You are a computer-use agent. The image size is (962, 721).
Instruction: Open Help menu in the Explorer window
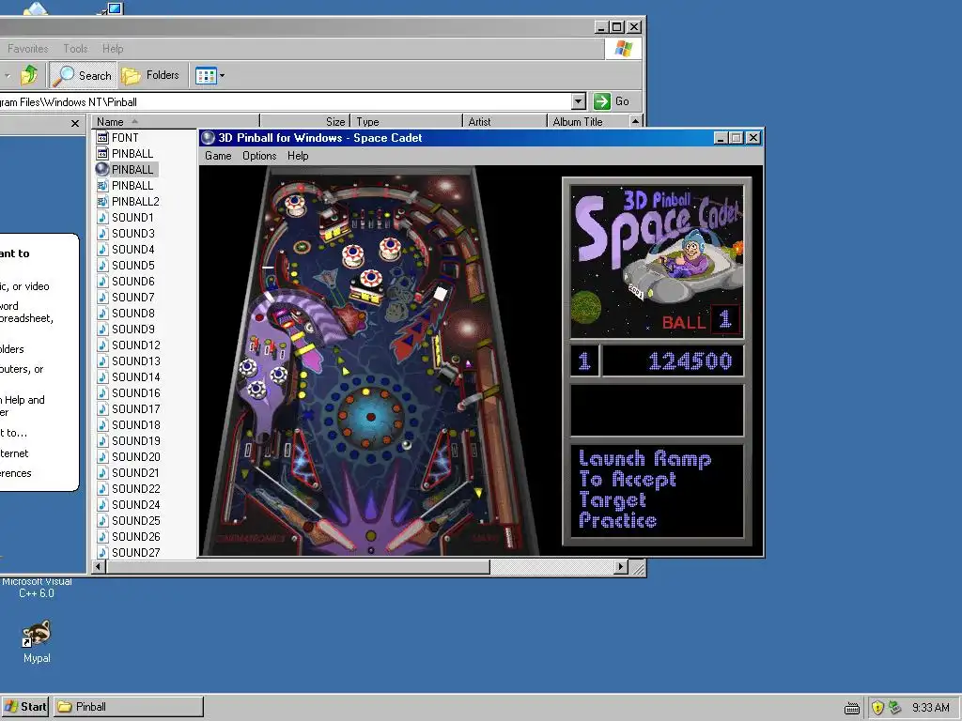(113, 49)
